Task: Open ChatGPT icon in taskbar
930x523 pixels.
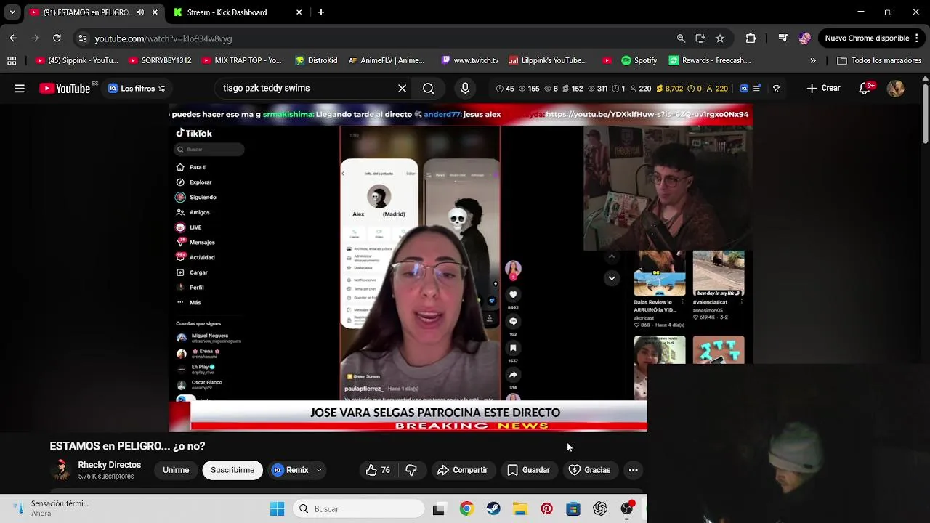Action: [600, 509]
